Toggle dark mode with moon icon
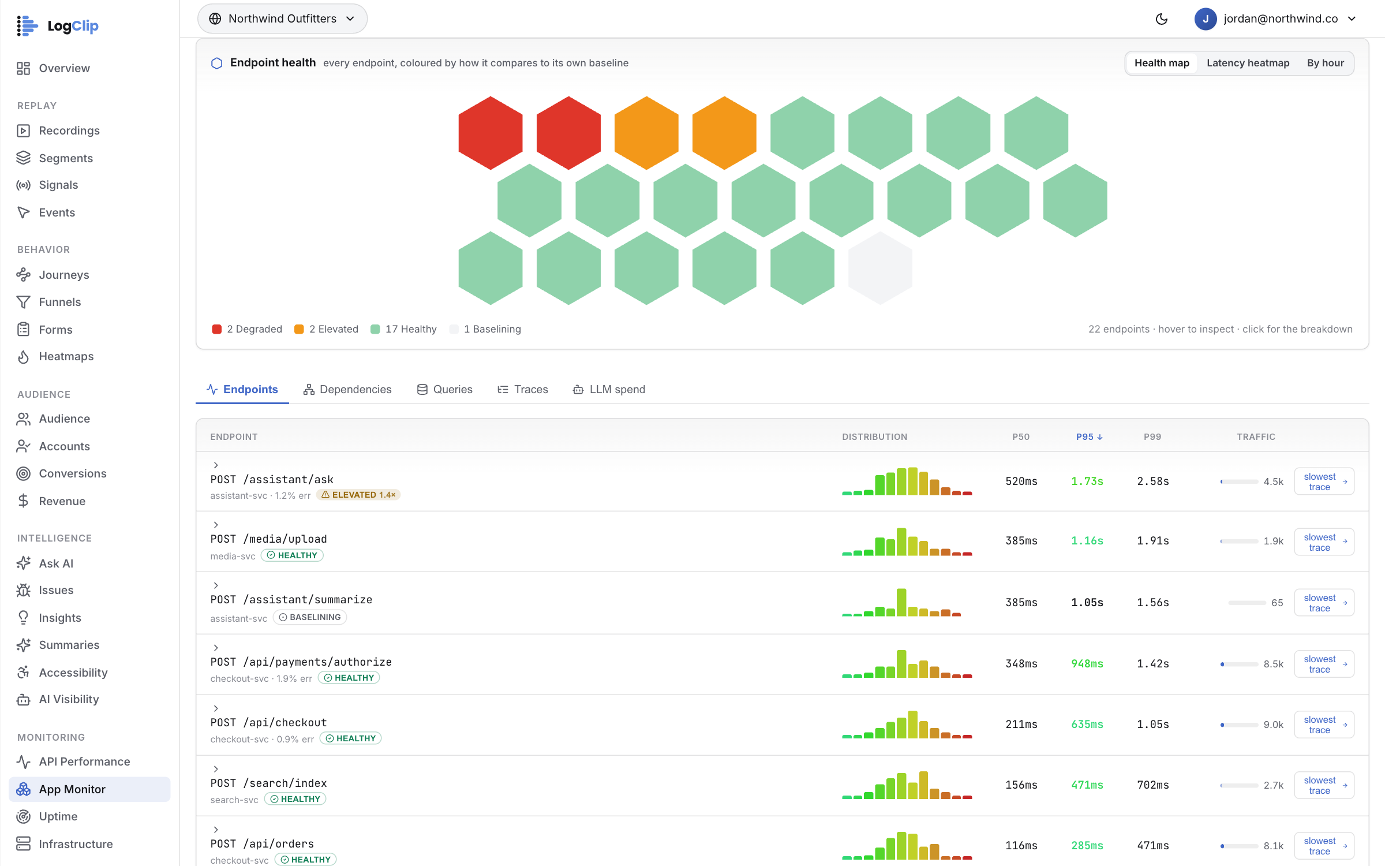The width and height of the screenshot is (1385, 866). (x=1162, y=19)
